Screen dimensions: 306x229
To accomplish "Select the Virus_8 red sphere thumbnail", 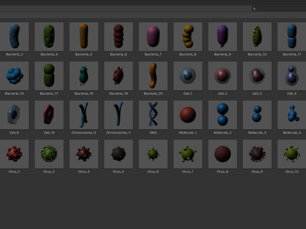I will point(222,154).
